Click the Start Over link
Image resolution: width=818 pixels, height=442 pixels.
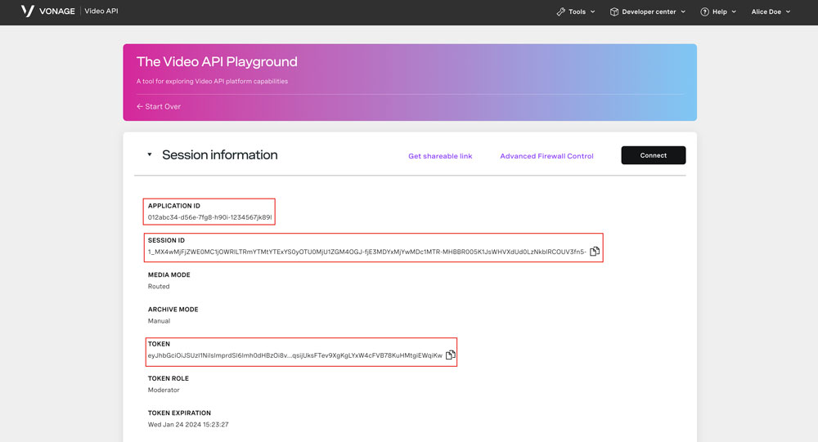(159, 106)
